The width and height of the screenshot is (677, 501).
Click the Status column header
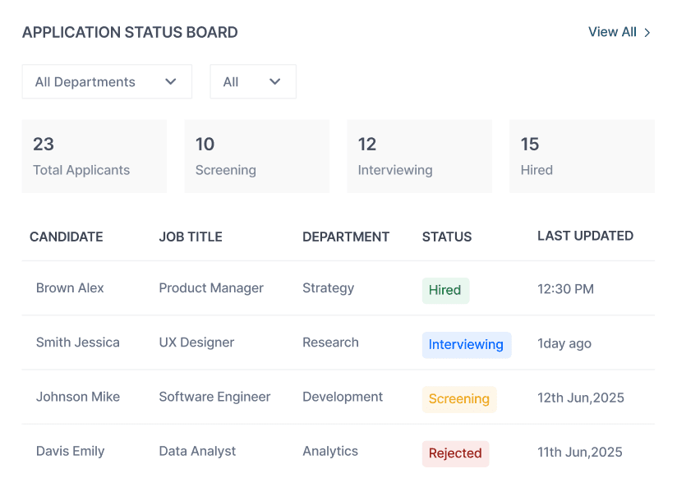[x=446, y=236]
